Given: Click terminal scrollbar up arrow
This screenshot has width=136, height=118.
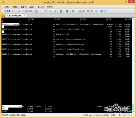Looking at the screenshot, I should [133, 19].
